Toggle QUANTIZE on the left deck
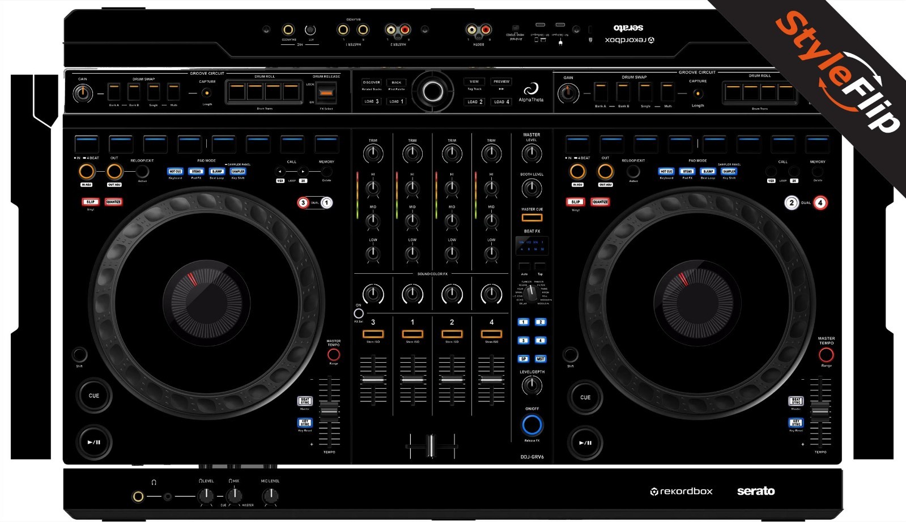 [113, 202]
